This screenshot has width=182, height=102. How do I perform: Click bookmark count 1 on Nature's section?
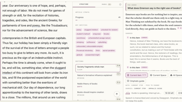point(119,74)
